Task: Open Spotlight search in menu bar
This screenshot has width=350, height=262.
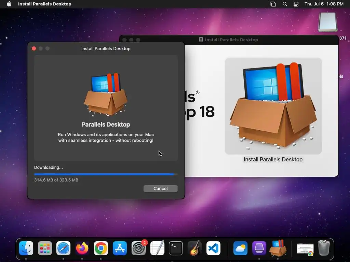Action: (x=285, y=4)
